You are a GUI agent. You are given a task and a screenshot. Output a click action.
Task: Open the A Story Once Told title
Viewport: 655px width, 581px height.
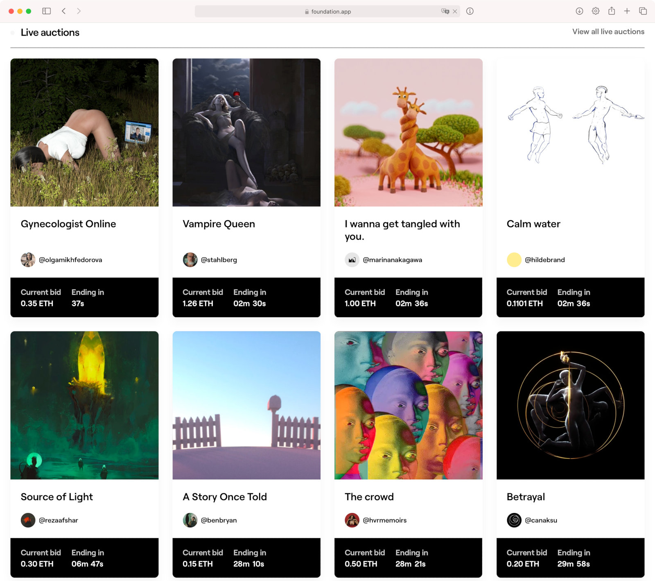(x=225, y=497)
